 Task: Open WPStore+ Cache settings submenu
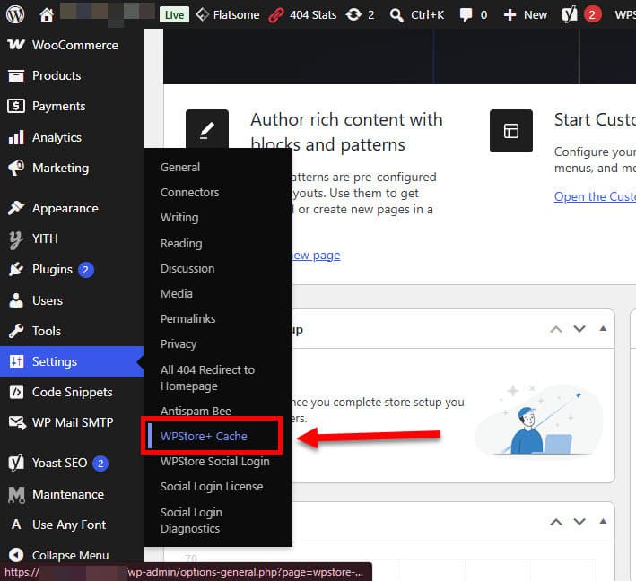(204, 437)
